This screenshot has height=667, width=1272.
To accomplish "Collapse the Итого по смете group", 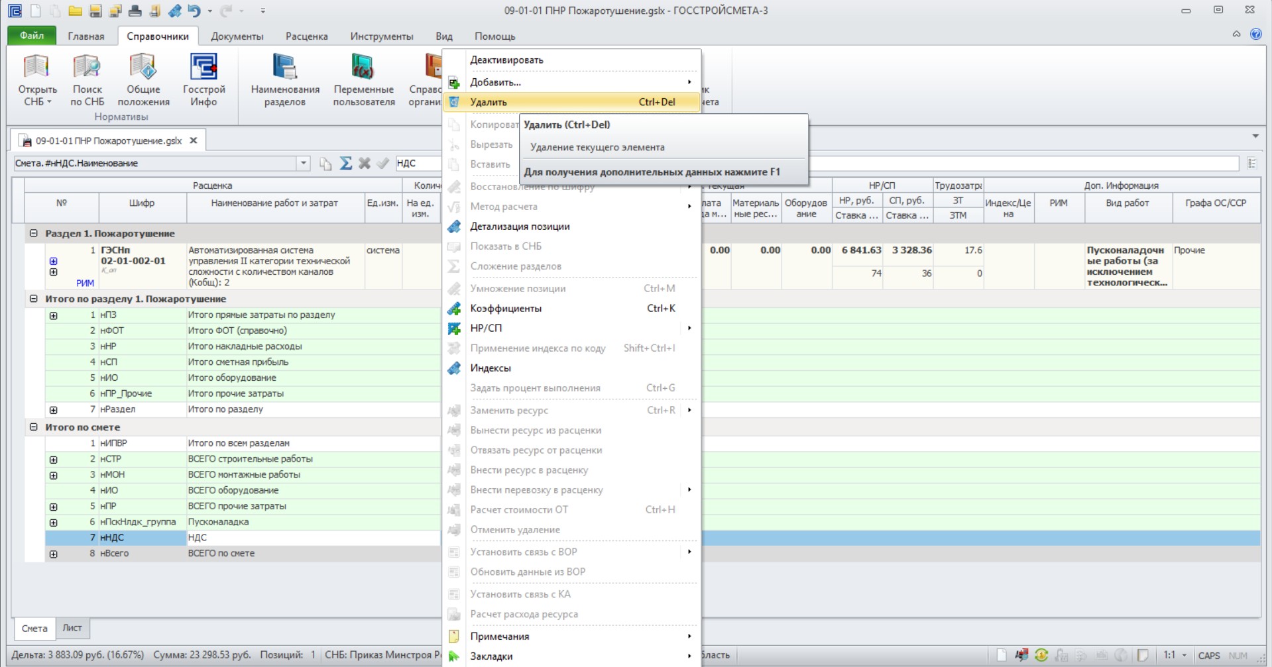I will [x=33, y=427].
